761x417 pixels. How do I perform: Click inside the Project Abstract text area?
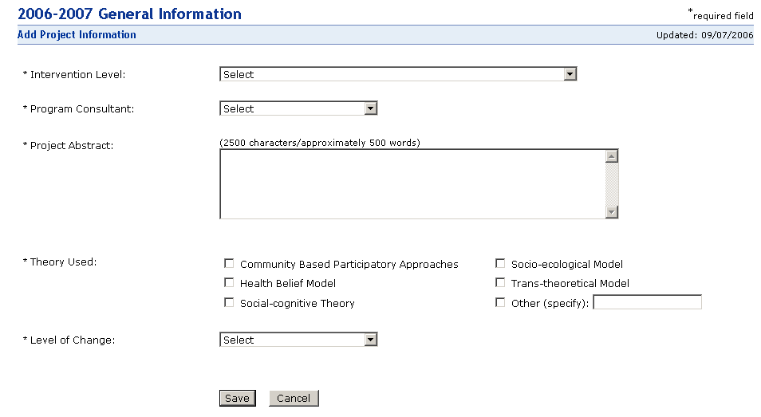[x=411, y=183]
